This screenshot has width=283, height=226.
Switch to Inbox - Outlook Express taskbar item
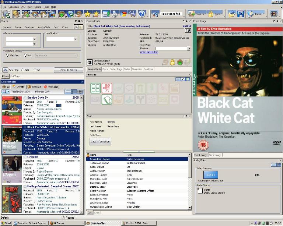pos(31,223)
